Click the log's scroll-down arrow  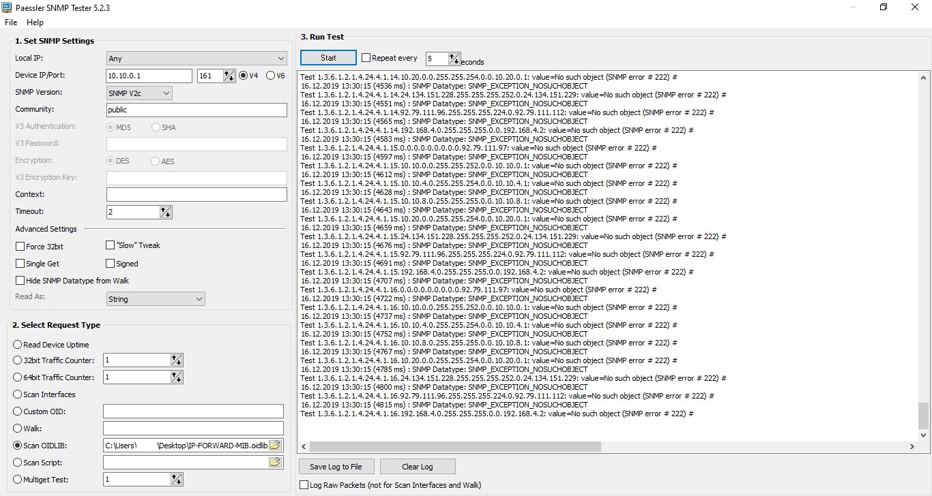(x=923, y=435)
